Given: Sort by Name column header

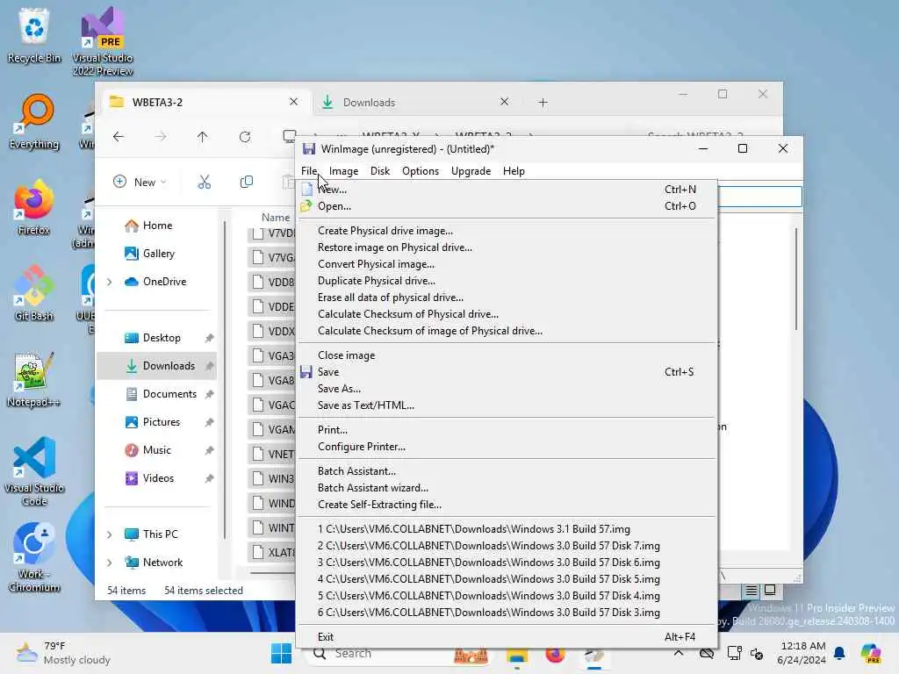Looking at the screenshot, I should click(275, 218).
